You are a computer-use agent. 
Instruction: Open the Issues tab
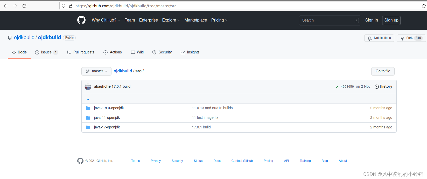46,52
